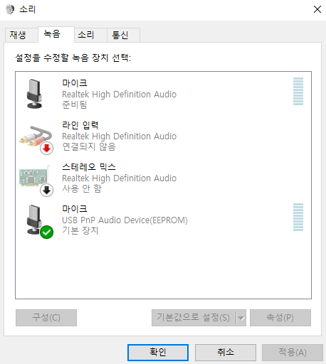Select the 라인 입력 cable icon
The height and width of the screenshot is (364, 326).
pyautogui.click(x=36, y=139)
